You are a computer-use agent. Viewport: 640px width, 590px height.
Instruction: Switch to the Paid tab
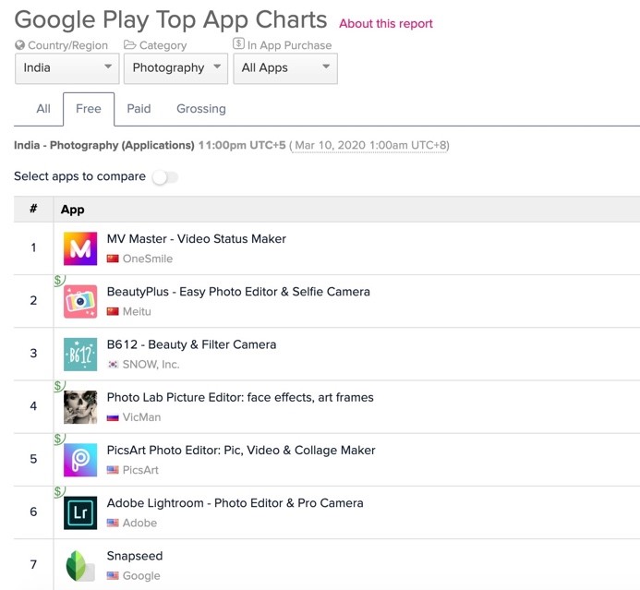click(139, 109)
